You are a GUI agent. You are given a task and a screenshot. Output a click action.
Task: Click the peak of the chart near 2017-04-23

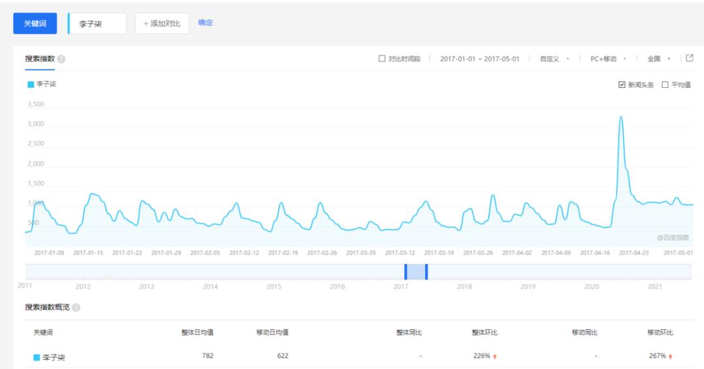pyautogui.click(x=621, y=117)
